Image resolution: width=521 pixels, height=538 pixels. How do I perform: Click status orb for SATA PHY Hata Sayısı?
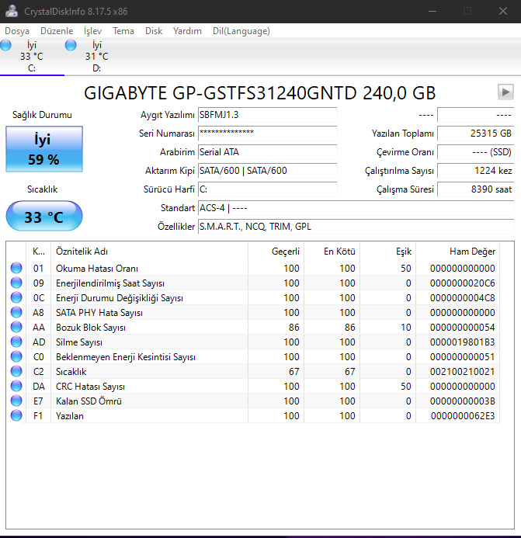point(16,312)
